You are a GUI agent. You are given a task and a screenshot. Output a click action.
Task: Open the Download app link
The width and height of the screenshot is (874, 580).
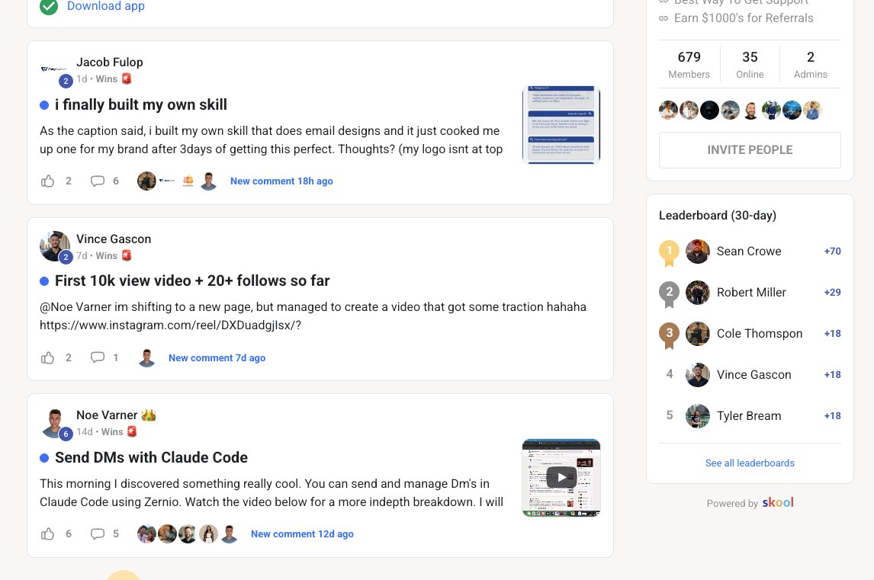105,6
